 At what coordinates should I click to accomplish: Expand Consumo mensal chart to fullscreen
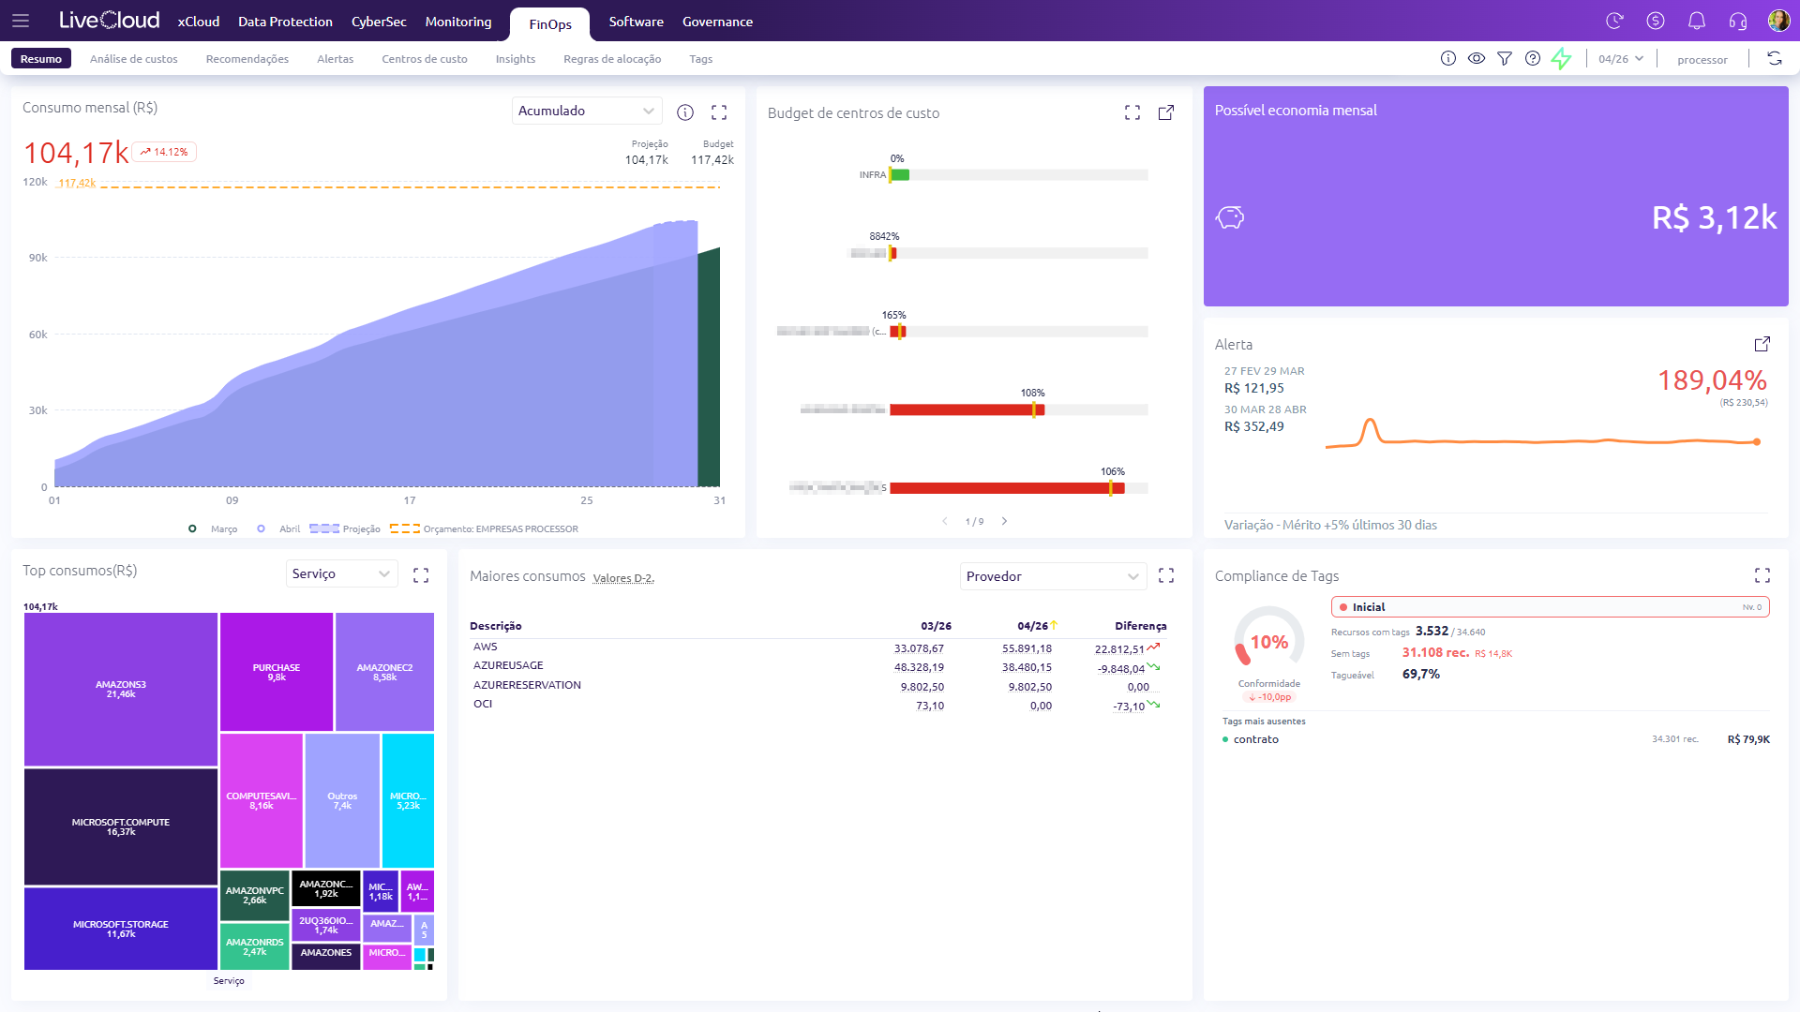pyautogui.click(x=719, y=112)
